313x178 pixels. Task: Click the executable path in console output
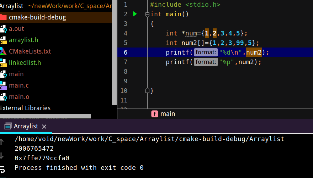149,139
